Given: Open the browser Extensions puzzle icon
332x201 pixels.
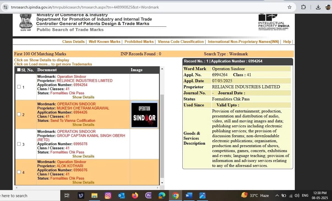Looking at the screenshot, I should (303, 7).
